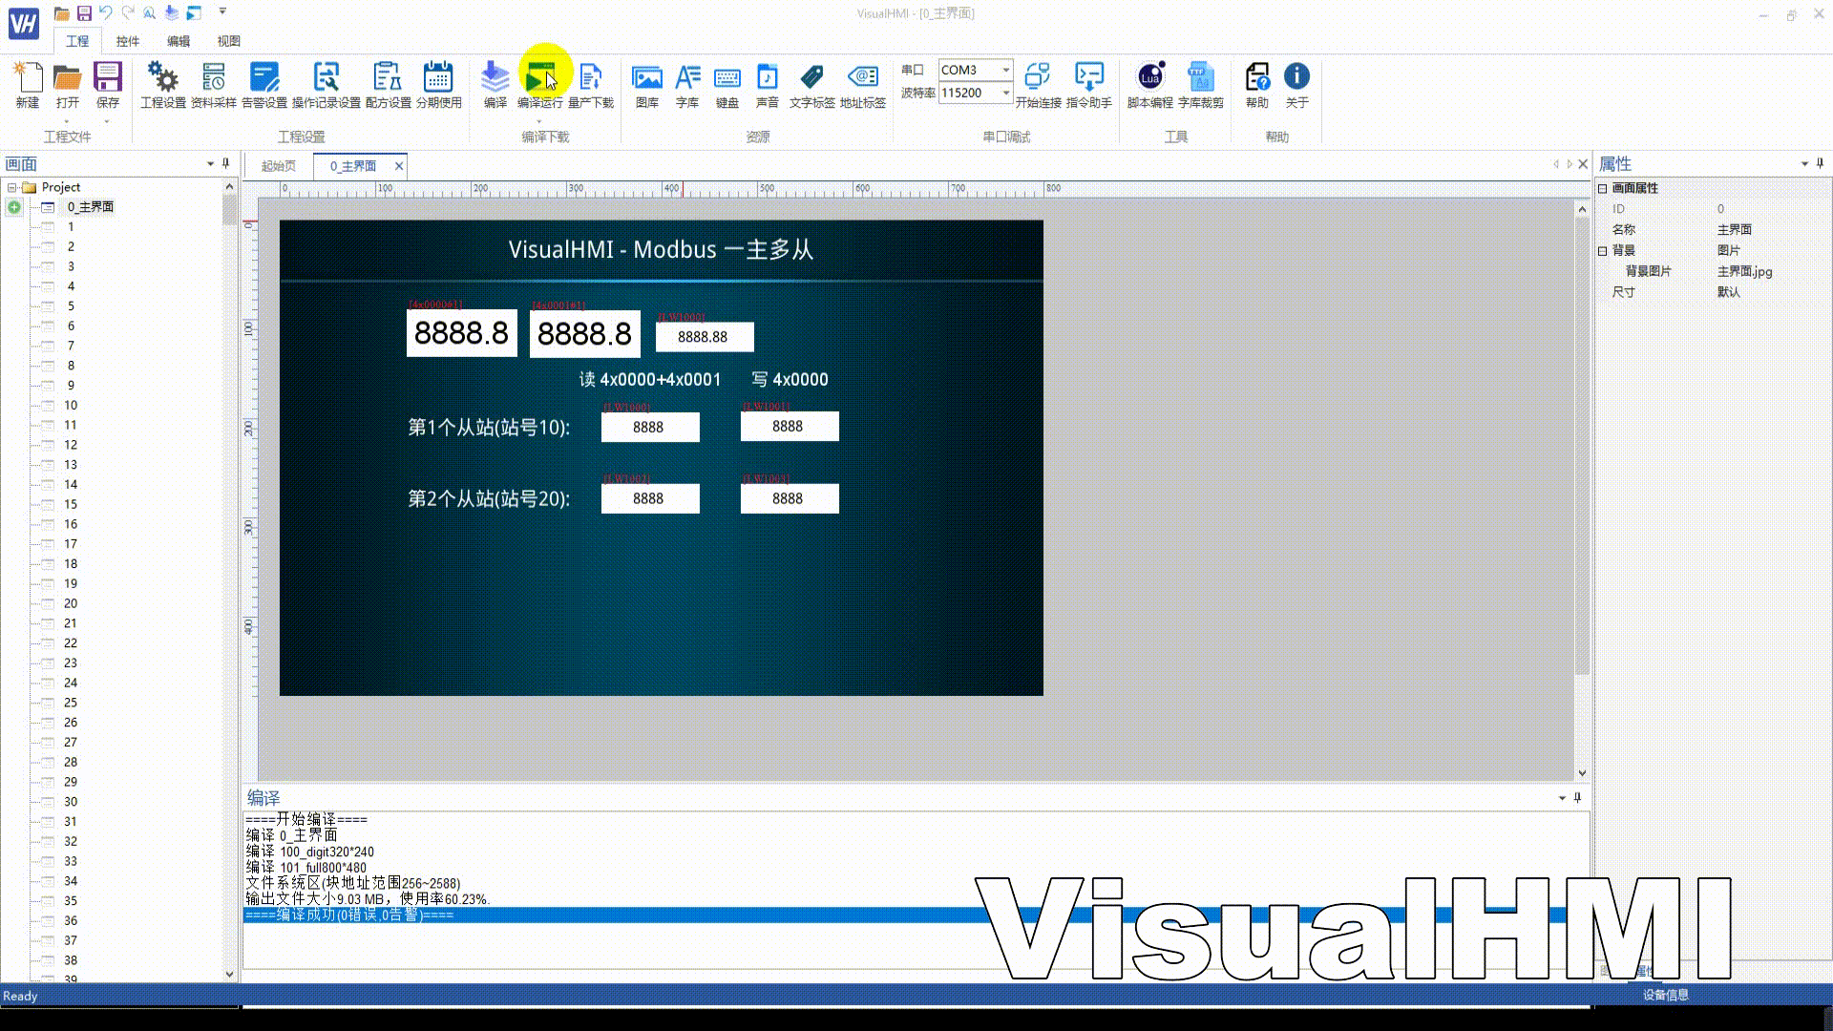1833x1031 pixels.
Task: Click 开始连接 start connection
Action: pos(1038,85)
